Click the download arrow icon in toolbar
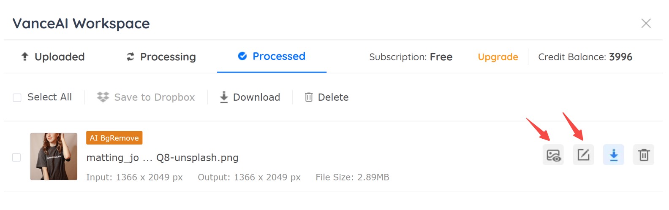Screen dimensions: 669x210 coord(224,97)
